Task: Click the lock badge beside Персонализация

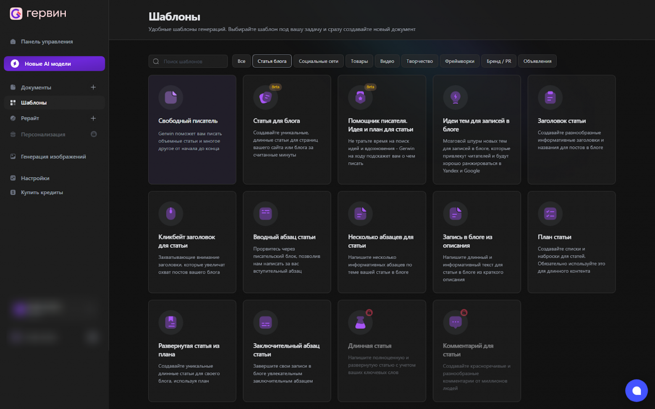Action: pos(94,134)
